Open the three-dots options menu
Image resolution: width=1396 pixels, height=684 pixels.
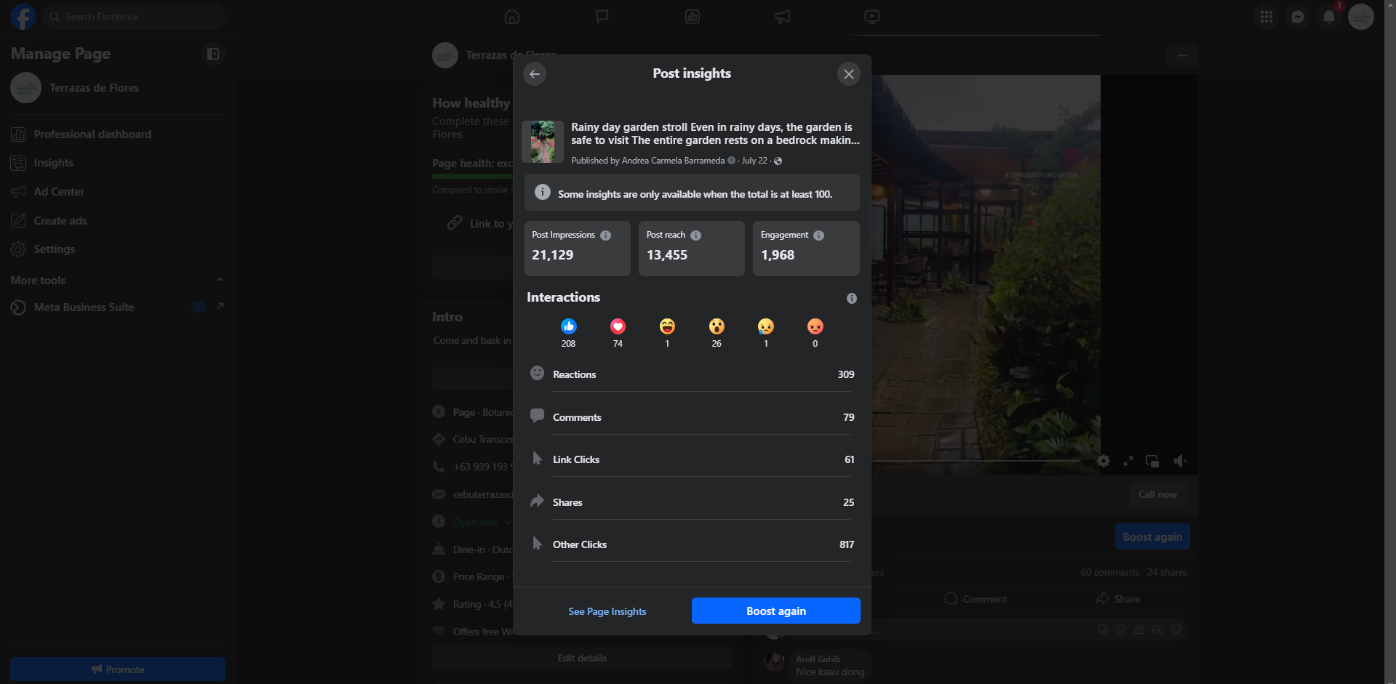click(x=1182, y=55)
